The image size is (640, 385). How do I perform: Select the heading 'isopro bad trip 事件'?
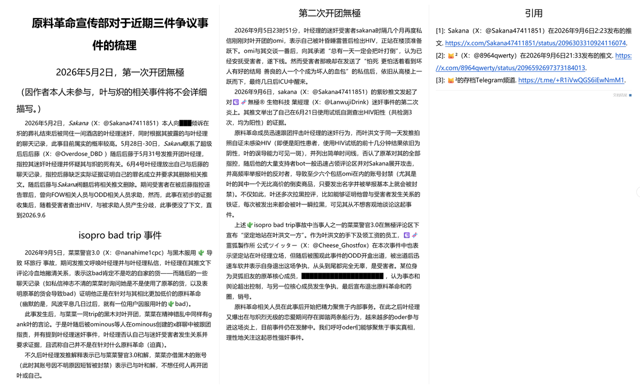coord(120,235)
